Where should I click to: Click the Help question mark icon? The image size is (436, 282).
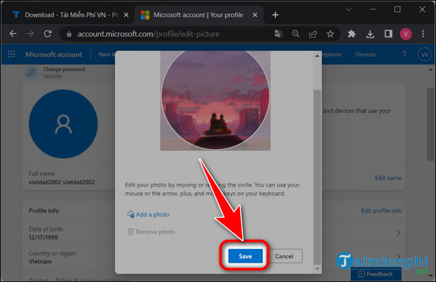tap(403, 54)
